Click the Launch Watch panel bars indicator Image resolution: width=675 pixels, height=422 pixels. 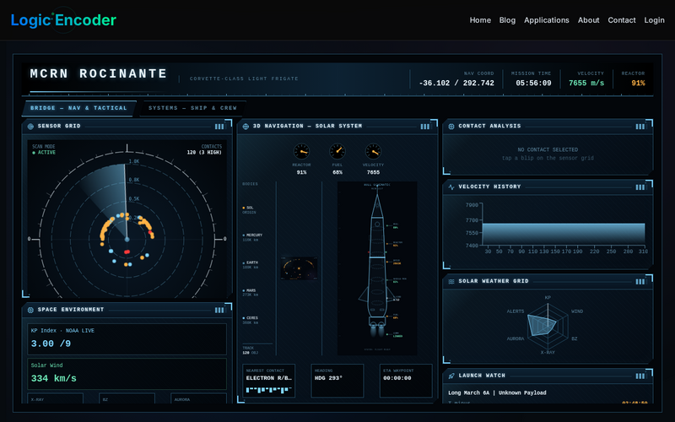(x=640, y=376)
